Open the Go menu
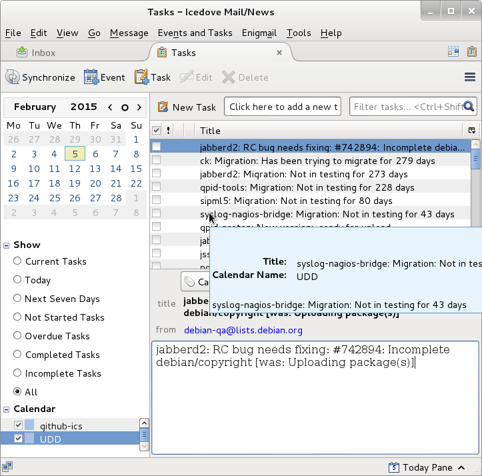482x476 pixels. [94, 33]
